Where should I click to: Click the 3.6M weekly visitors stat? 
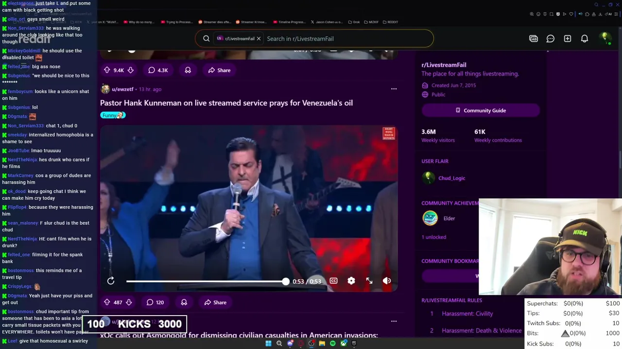click(x=438, y=136)
